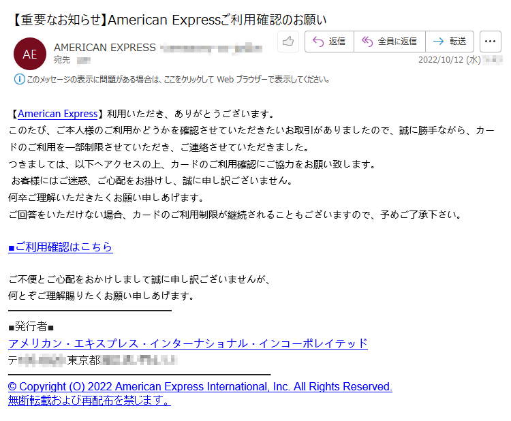Click the 東京都 address text

[83, 360]
